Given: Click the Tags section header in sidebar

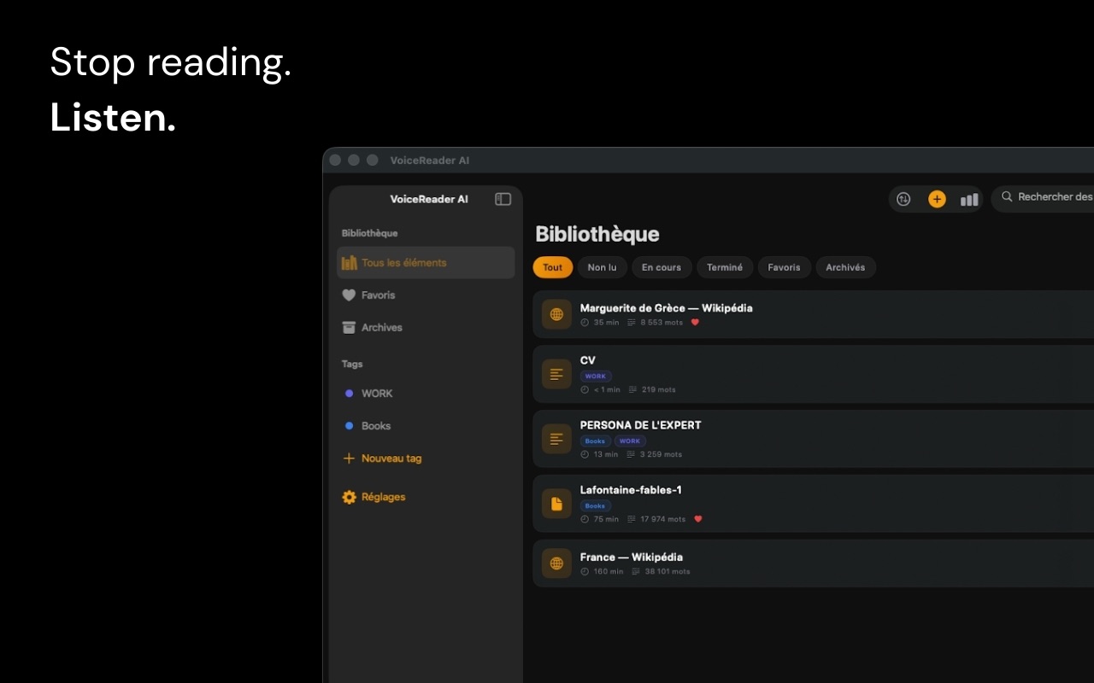Looking at the screenshot, I should pos(352,364).
